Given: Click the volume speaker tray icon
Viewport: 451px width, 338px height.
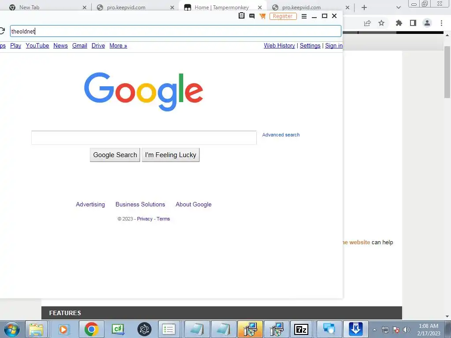Looking at the screenshot, I should 407,330.
